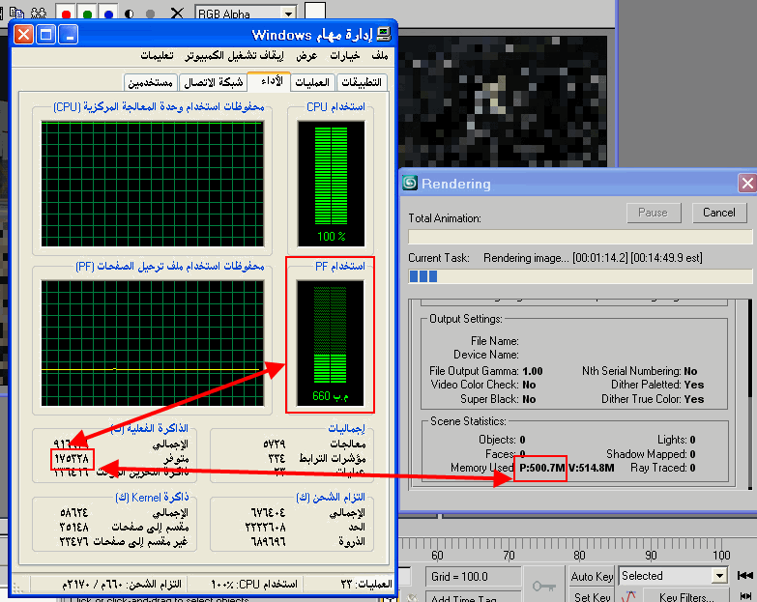The image size is (757, 602).
Task: Click the white color swatch beside RGB Alpha
Action: coord(315,10)
